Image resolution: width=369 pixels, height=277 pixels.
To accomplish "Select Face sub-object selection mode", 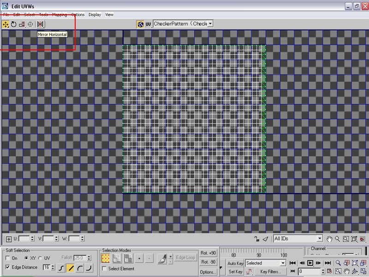I will 128,259.
